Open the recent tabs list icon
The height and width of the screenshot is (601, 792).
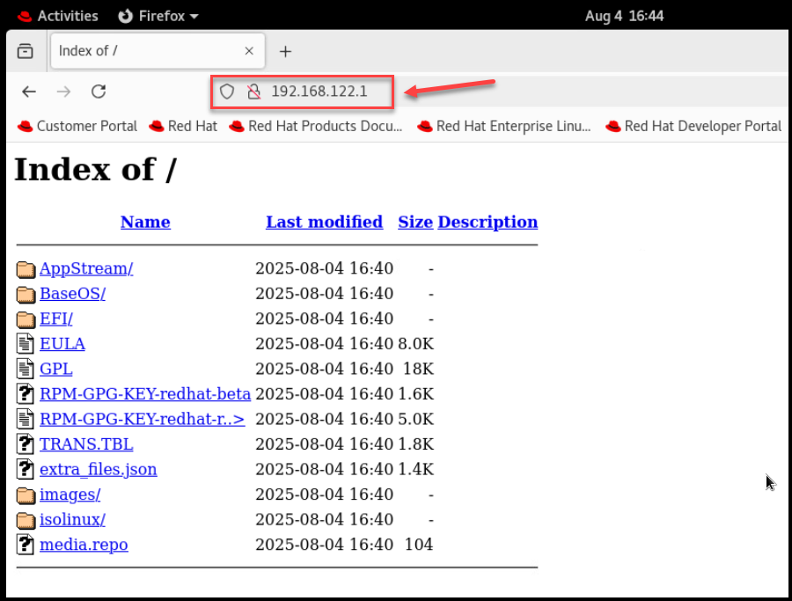click(26, 51)
